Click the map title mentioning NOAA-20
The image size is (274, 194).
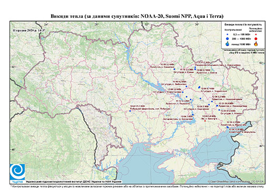pyautogui.click(x=137, y=16)
